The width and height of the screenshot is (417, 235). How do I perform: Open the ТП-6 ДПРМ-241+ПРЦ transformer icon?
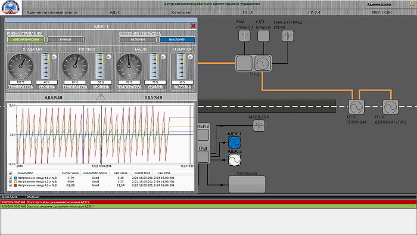(x=390, y=107)
